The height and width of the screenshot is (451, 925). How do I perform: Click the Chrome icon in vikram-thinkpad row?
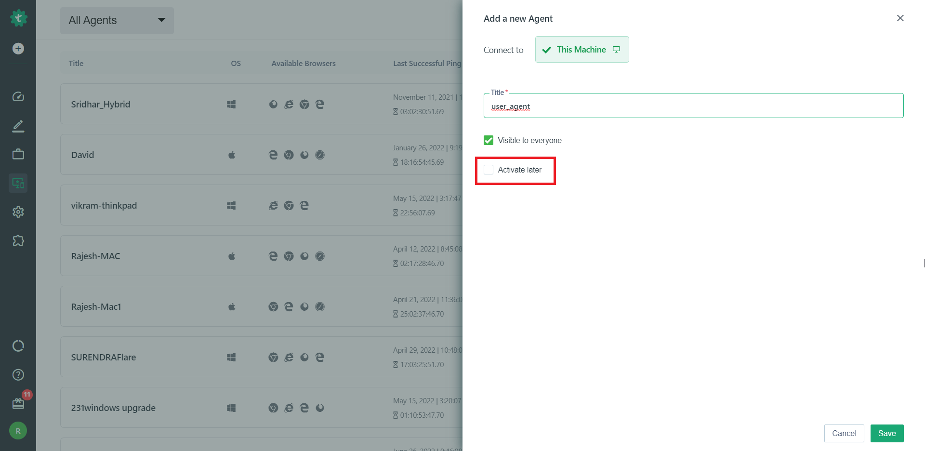[289, 205]
